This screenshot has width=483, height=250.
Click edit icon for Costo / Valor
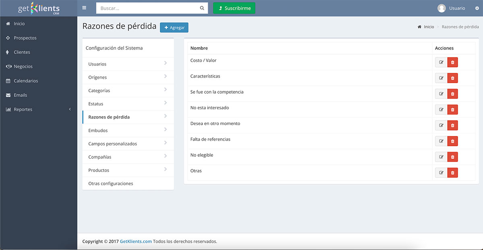point(441,62)
